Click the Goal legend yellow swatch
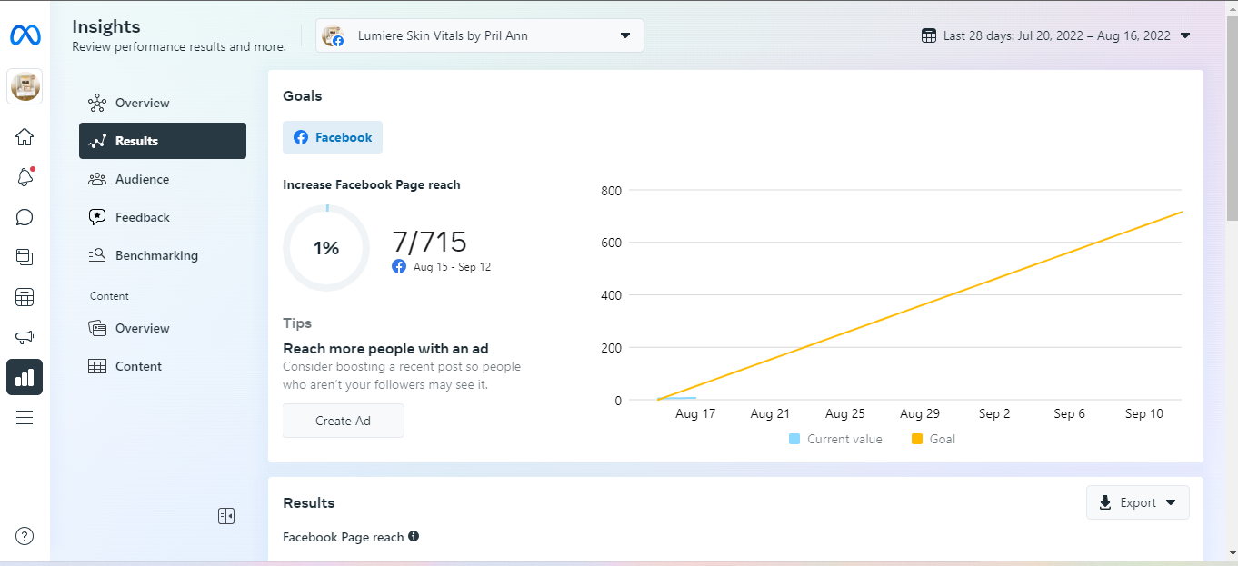Image resolution: width=1238 pixels, height=566 pixels. [x=917, y=439]
